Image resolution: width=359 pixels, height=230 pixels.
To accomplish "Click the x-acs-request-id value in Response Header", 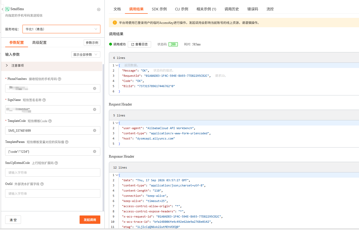I will pos(189,217).
